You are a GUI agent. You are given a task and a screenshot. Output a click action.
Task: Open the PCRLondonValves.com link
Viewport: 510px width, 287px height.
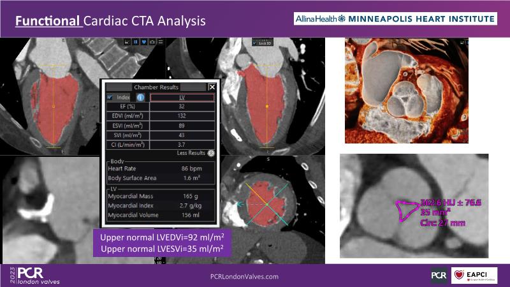pyautogui.click(x=244, y=277)
